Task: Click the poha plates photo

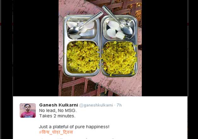Action: 100,48
